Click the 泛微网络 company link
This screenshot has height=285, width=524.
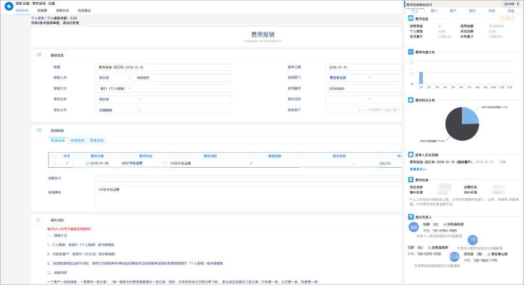pos(106,110)
